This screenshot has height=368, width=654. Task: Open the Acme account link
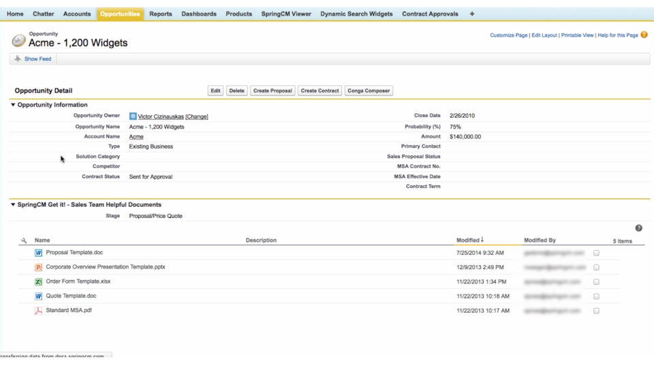click(x=136, y=136)
